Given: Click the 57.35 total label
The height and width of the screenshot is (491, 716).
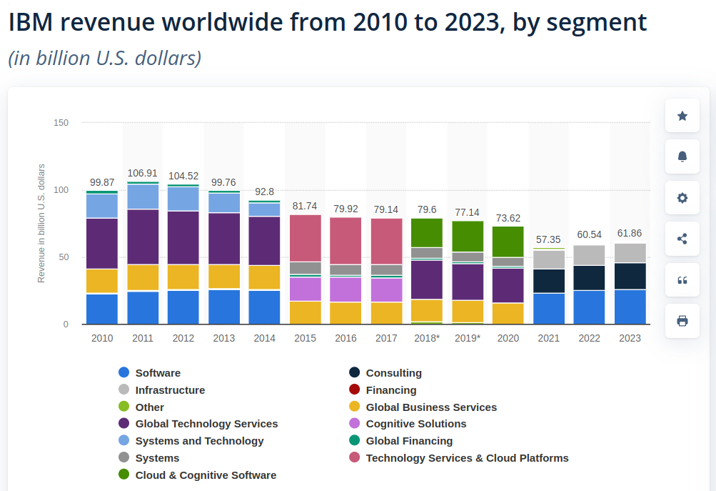Looking at the screenshot, I should click(x=548, y=239).
